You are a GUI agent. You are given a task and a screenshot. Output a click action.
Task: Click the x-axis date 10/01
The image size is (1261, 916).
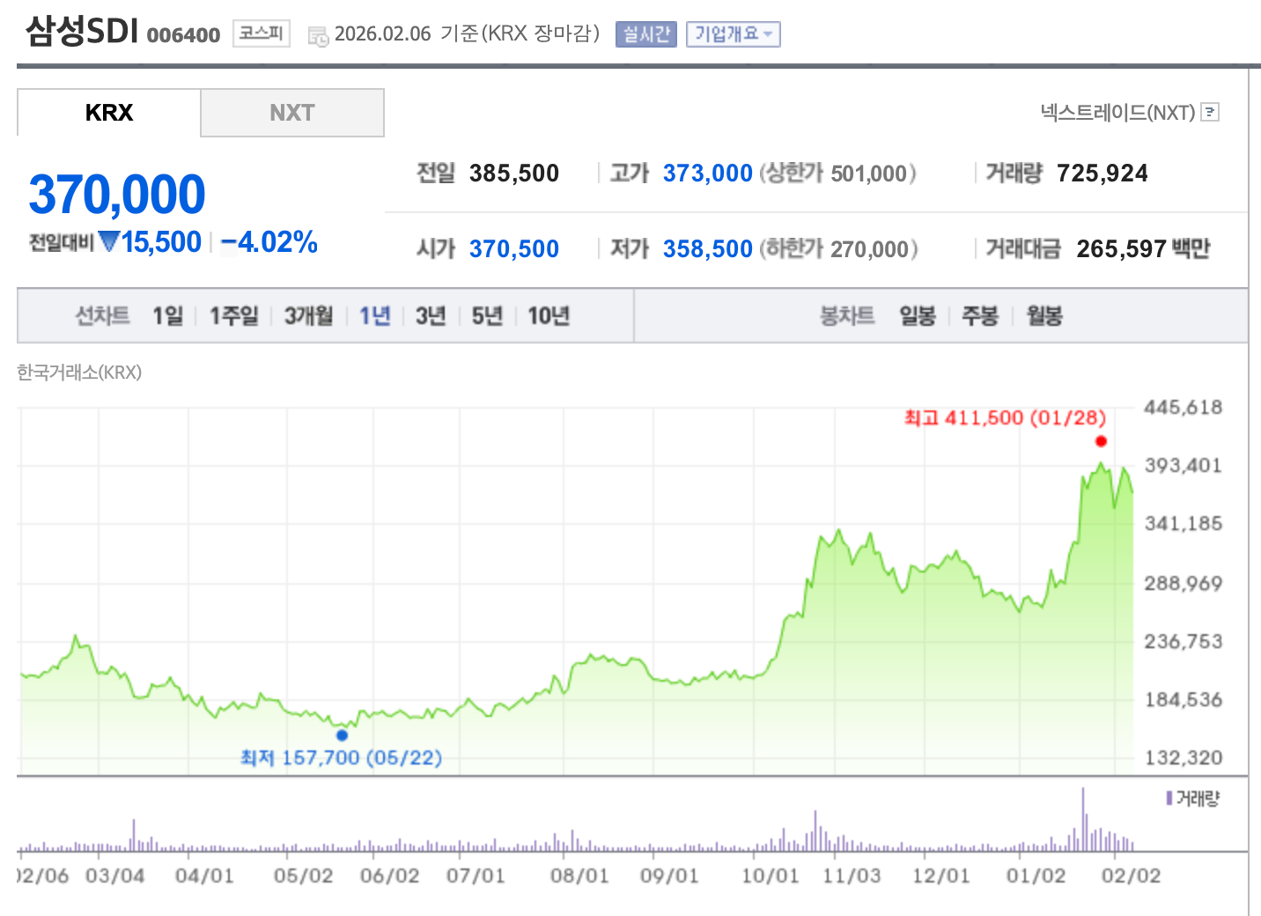tap(770, 875)
